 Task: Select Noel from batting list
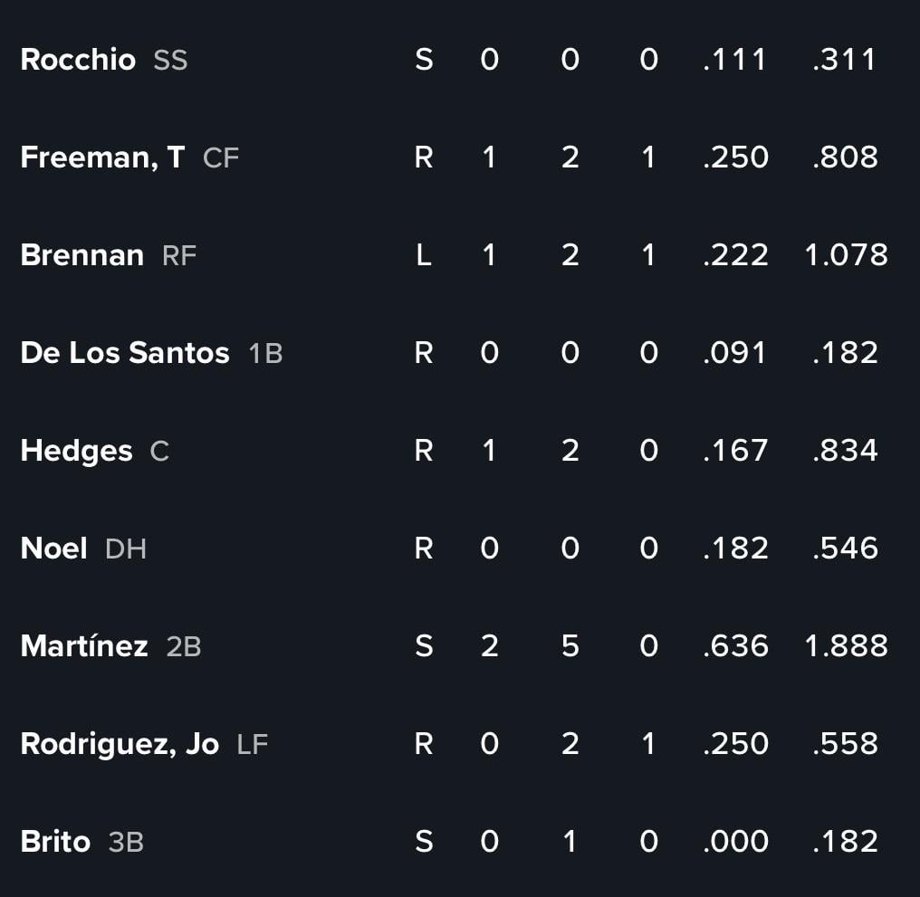point(54,549)
